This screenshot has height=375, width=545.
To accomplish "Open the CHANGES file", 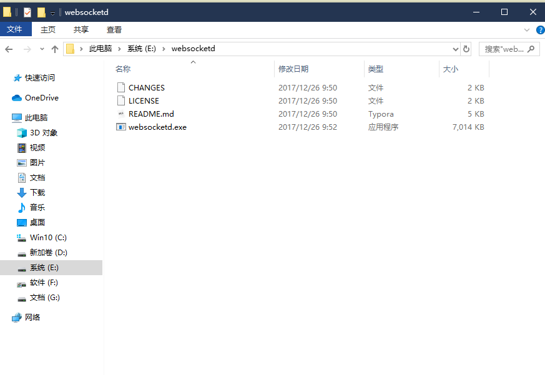I will [x=144, y=87].
